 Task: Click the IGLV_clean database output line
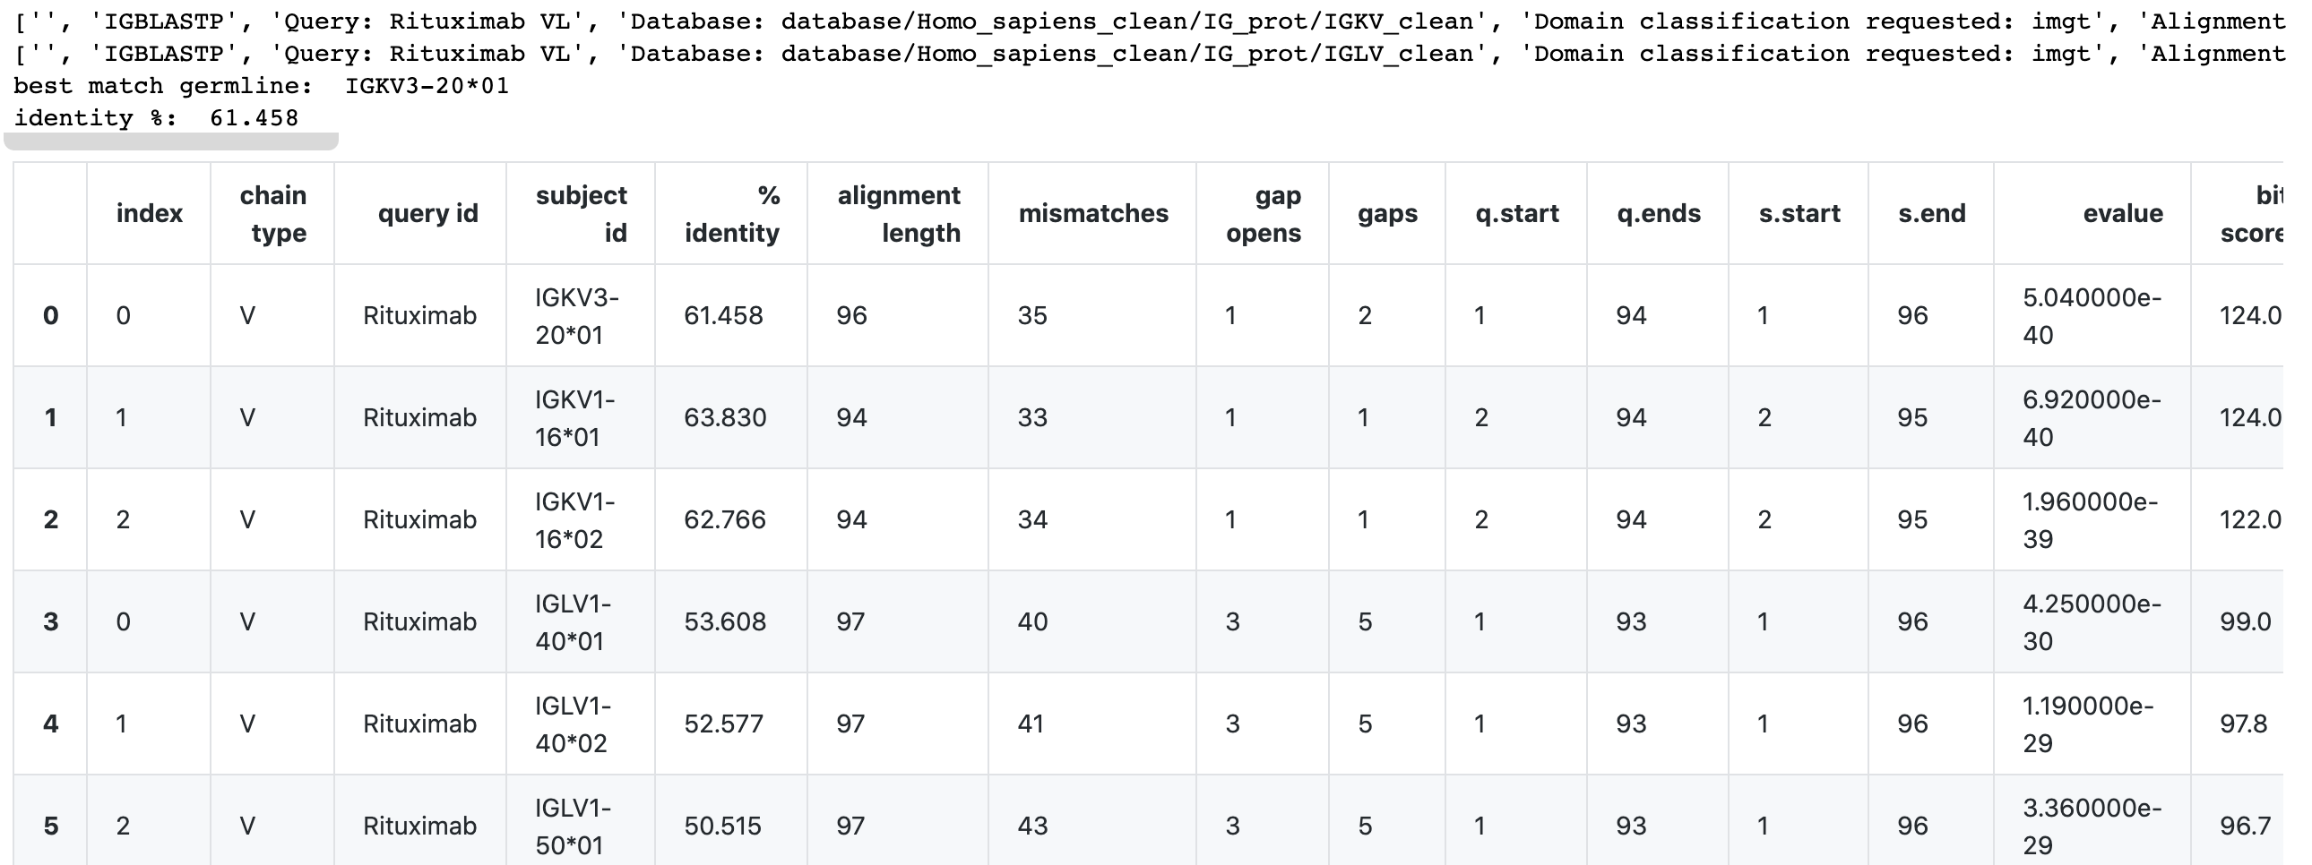[1149, 54]
